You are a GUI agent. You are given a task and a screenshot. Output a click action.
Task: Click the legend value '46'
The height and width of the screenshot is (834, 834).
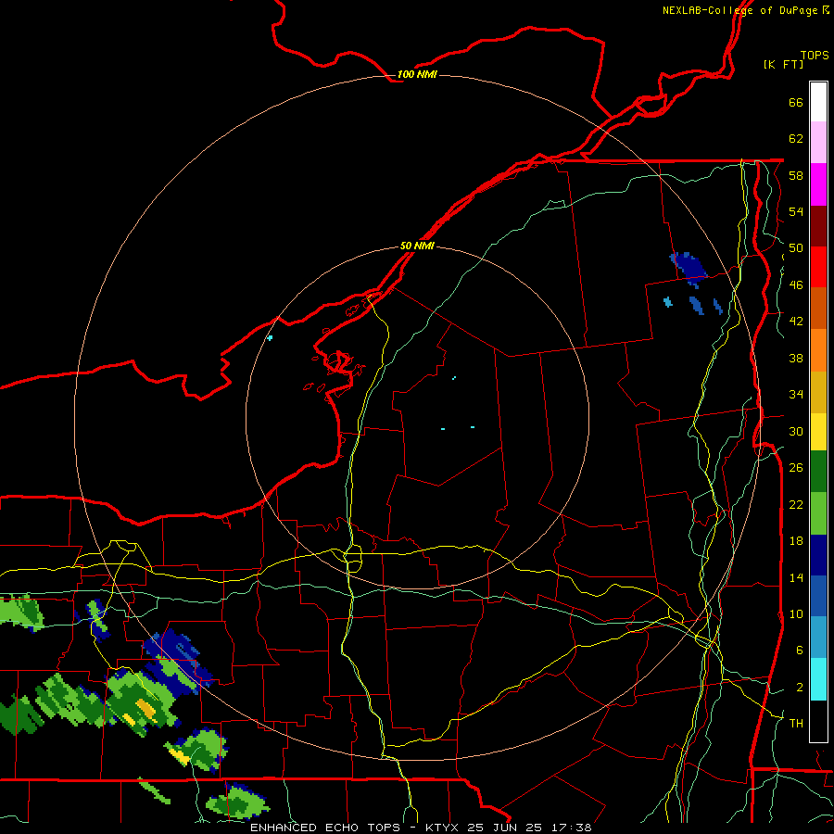click(x=796, y=285)
